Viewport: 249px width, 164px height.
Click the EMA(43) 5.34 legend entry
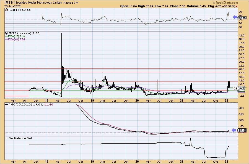[x=16, y=39]
